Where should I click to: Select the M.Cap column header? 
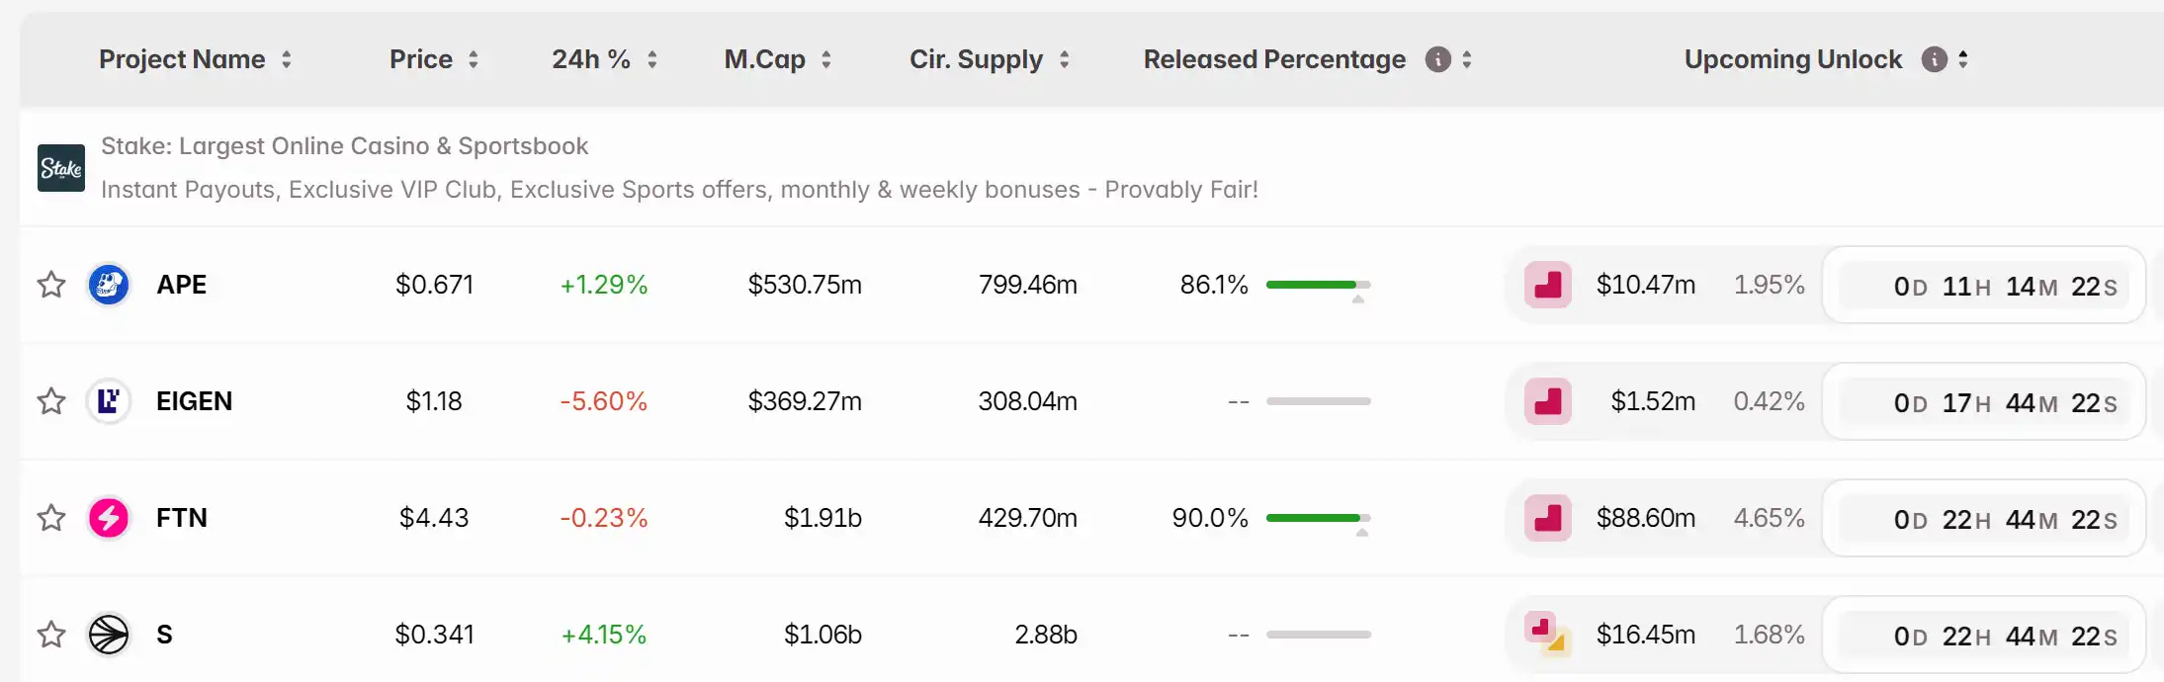(x=764, y=59)
